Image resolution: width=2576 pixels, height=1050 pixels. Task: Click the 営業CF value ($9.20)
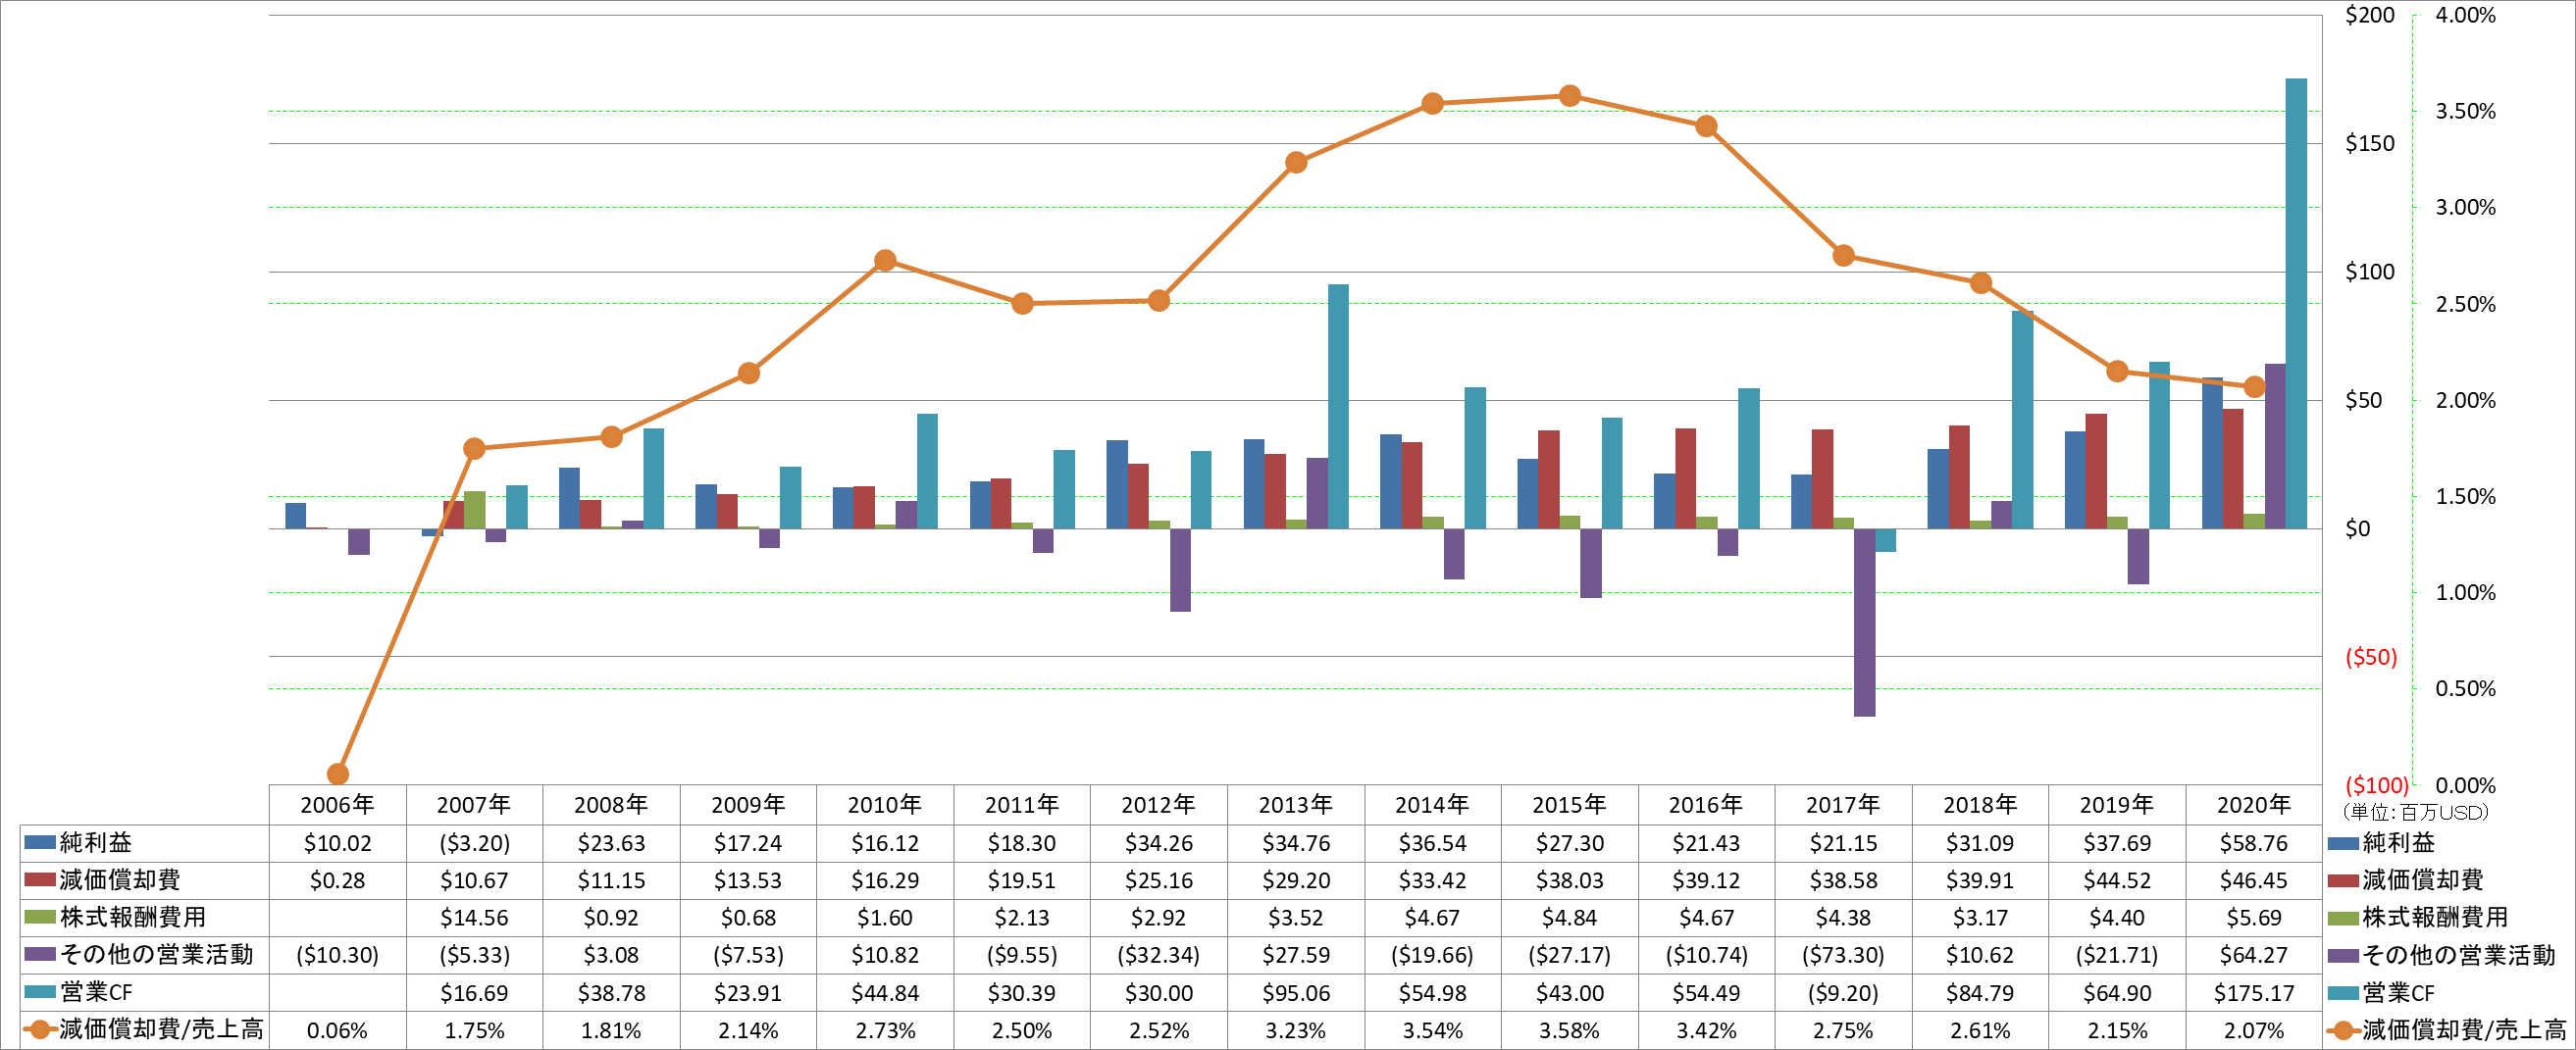point(1843,993)
